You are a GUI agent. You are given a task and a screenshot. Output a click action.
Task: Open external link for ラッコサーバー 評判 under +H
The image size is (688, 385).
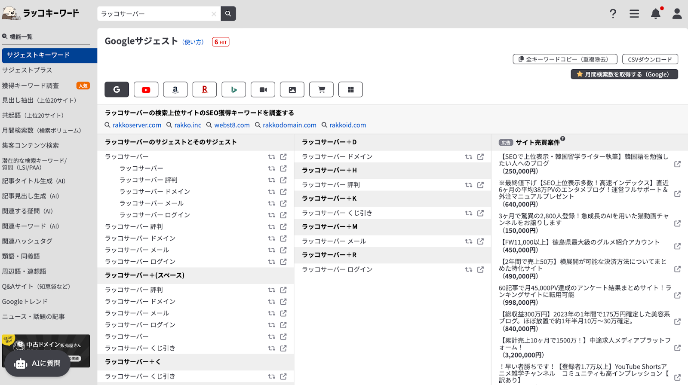[x=480, y=185]
